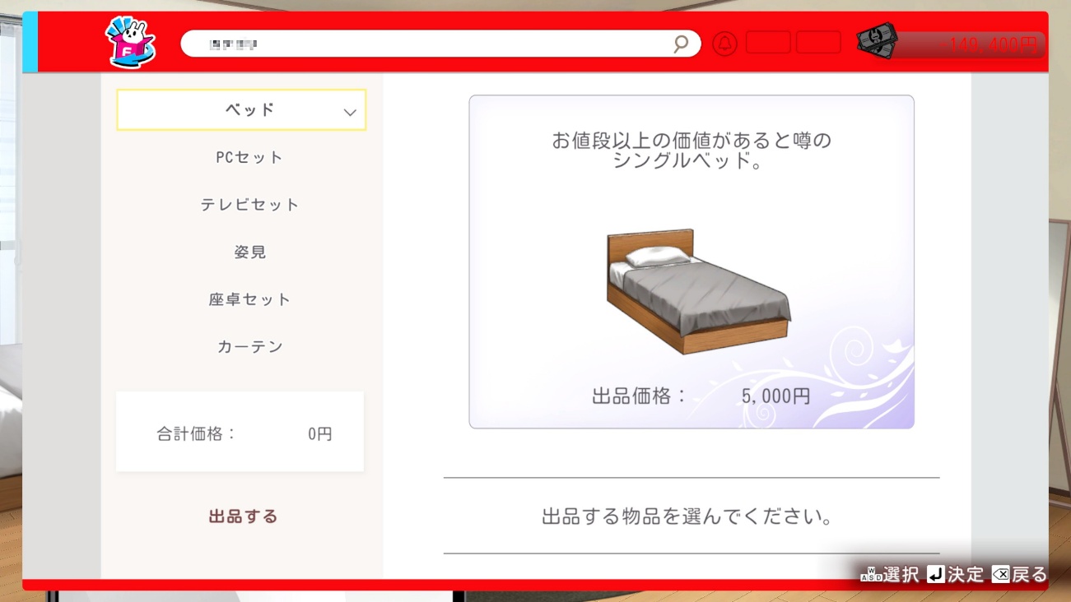Screen dimensions: 1071x602
Task: Click the 出品する button
Action: pyautogui.click(x=243, y=516)
